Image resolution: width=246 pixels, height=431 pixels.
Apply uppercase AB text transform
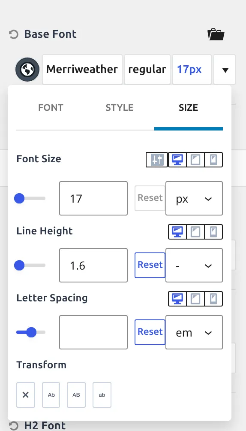pyautogui.click(x=76, y=395)
